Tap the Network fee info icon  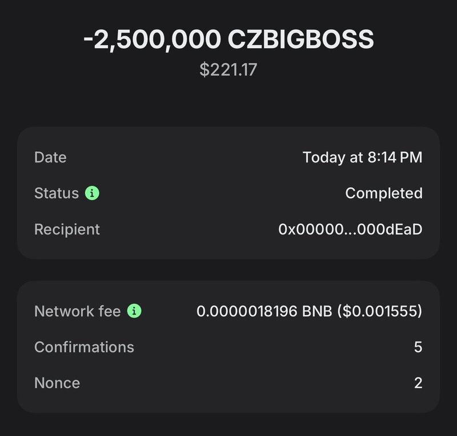tap(134, 311)
